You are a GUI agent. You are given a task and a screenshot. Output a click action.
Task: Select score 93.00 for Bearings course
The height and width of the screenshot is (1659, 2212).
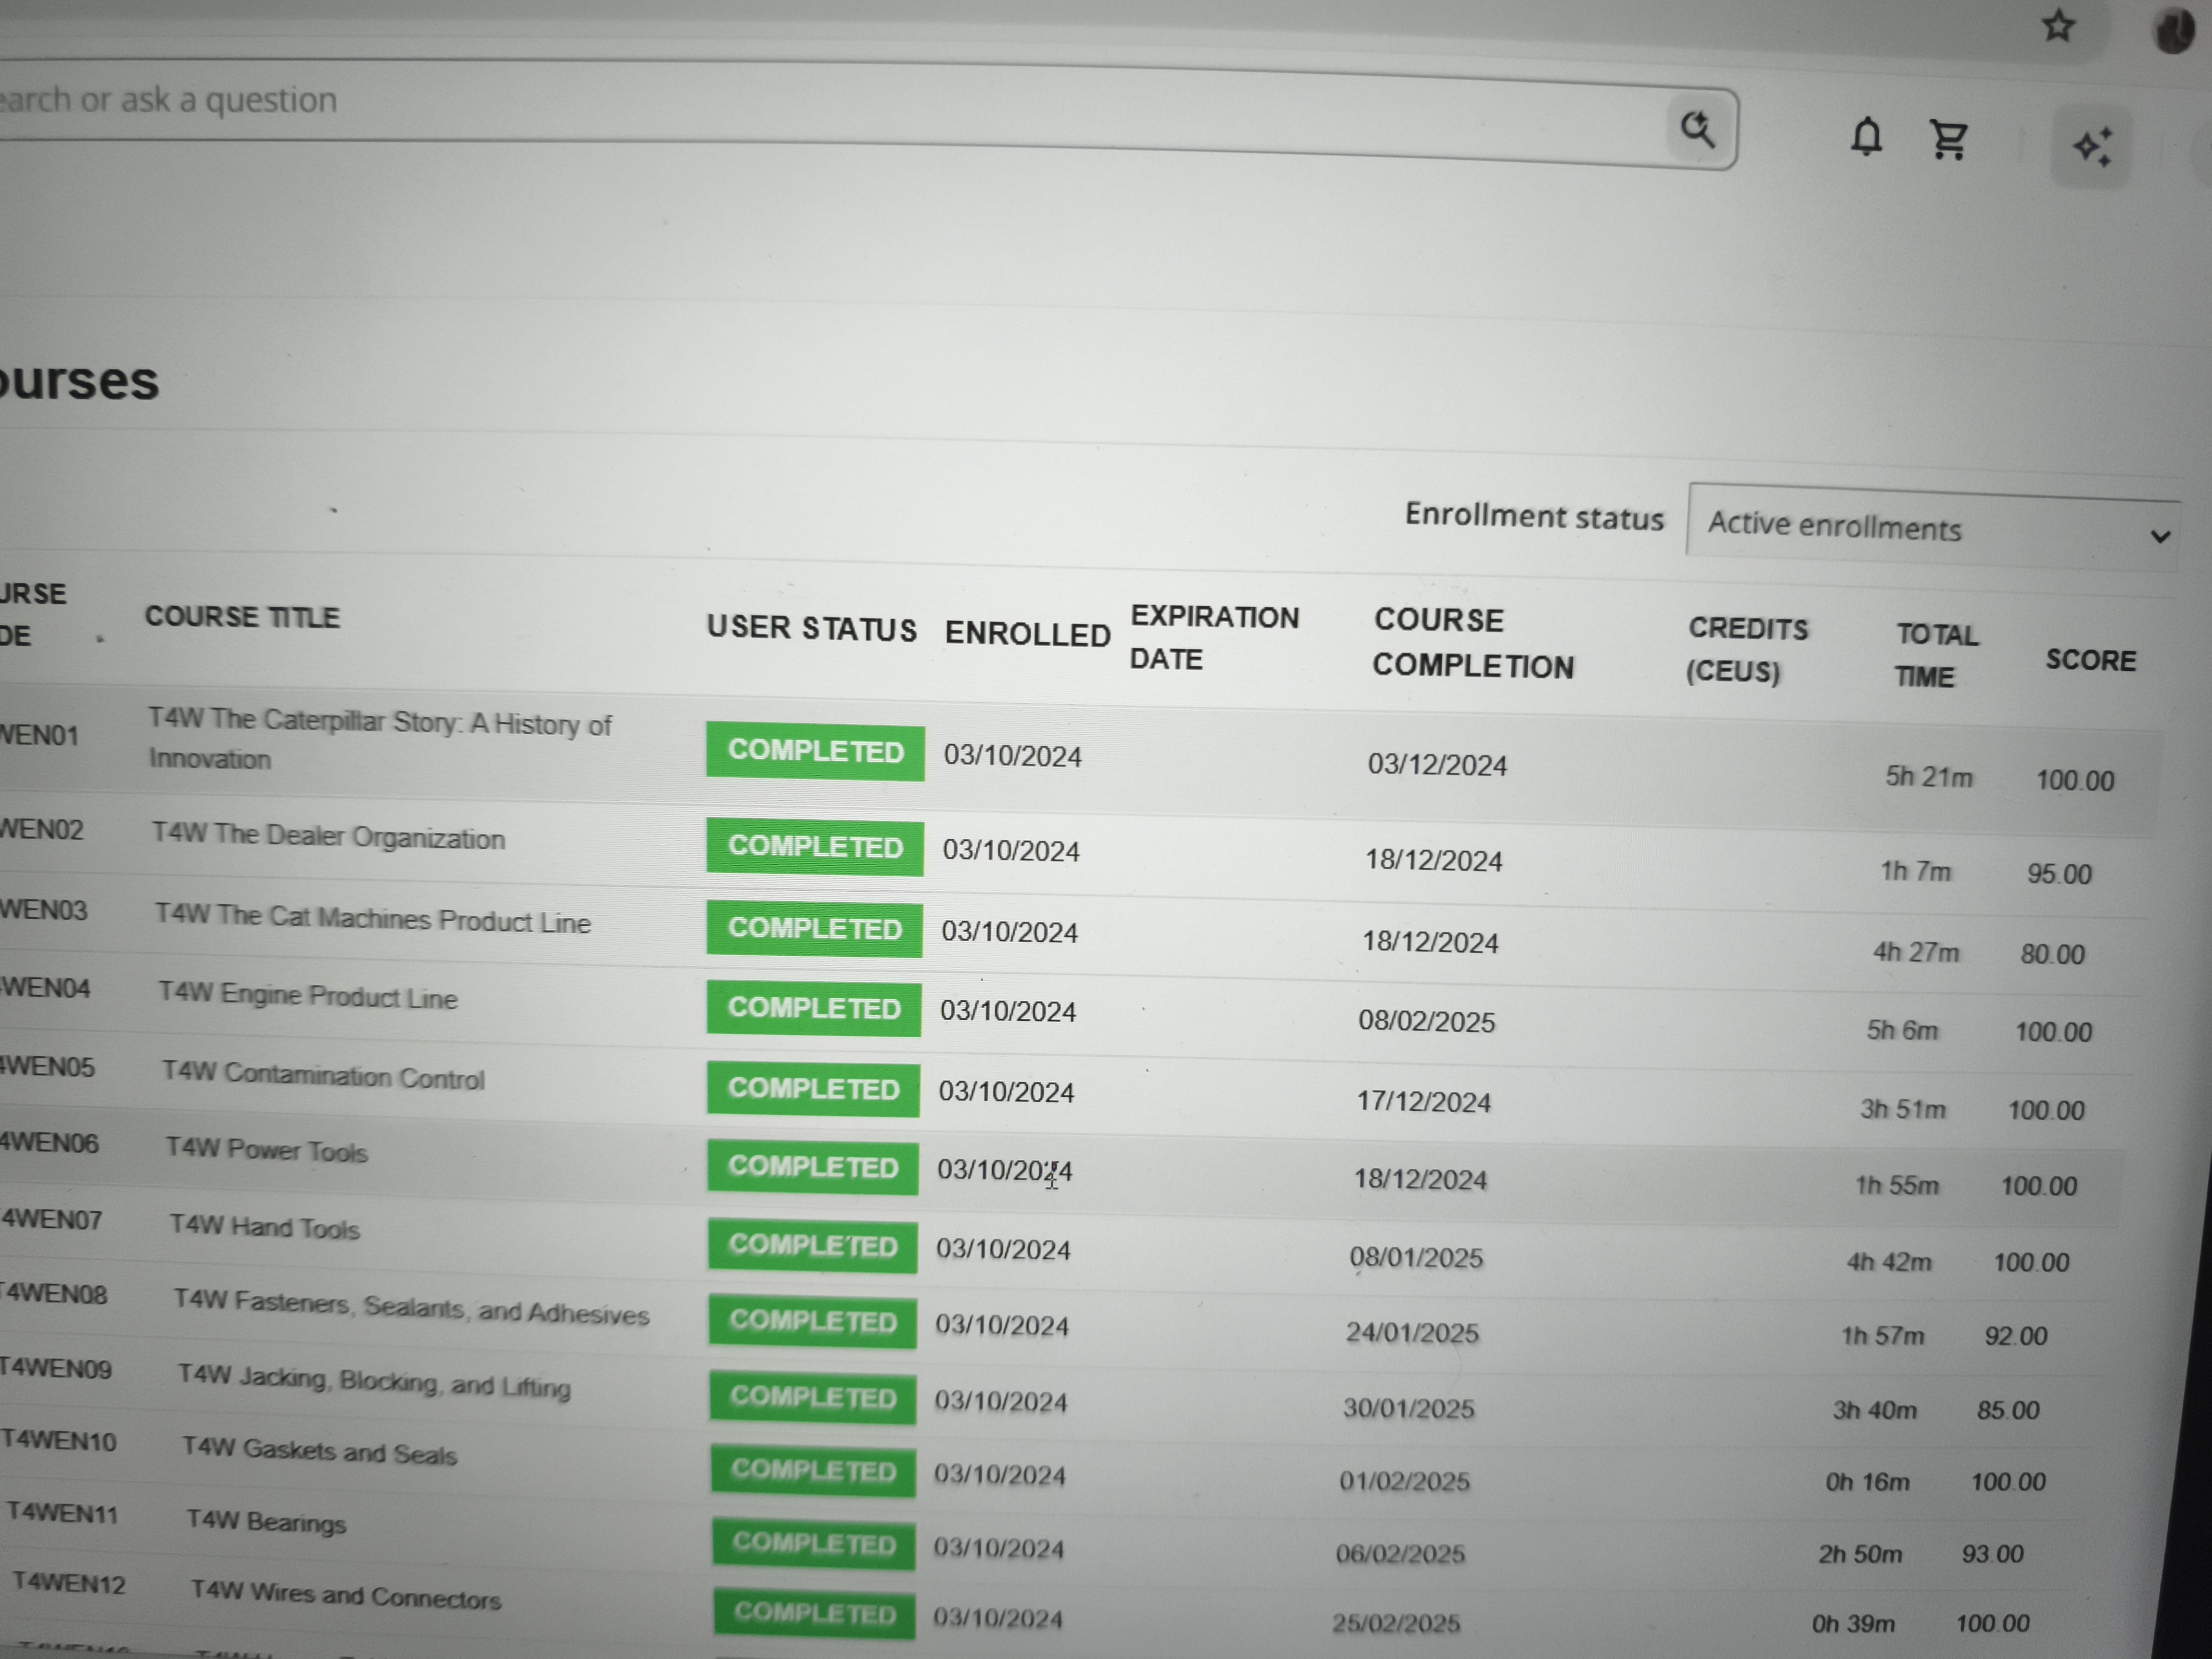pos(1992,1554)
